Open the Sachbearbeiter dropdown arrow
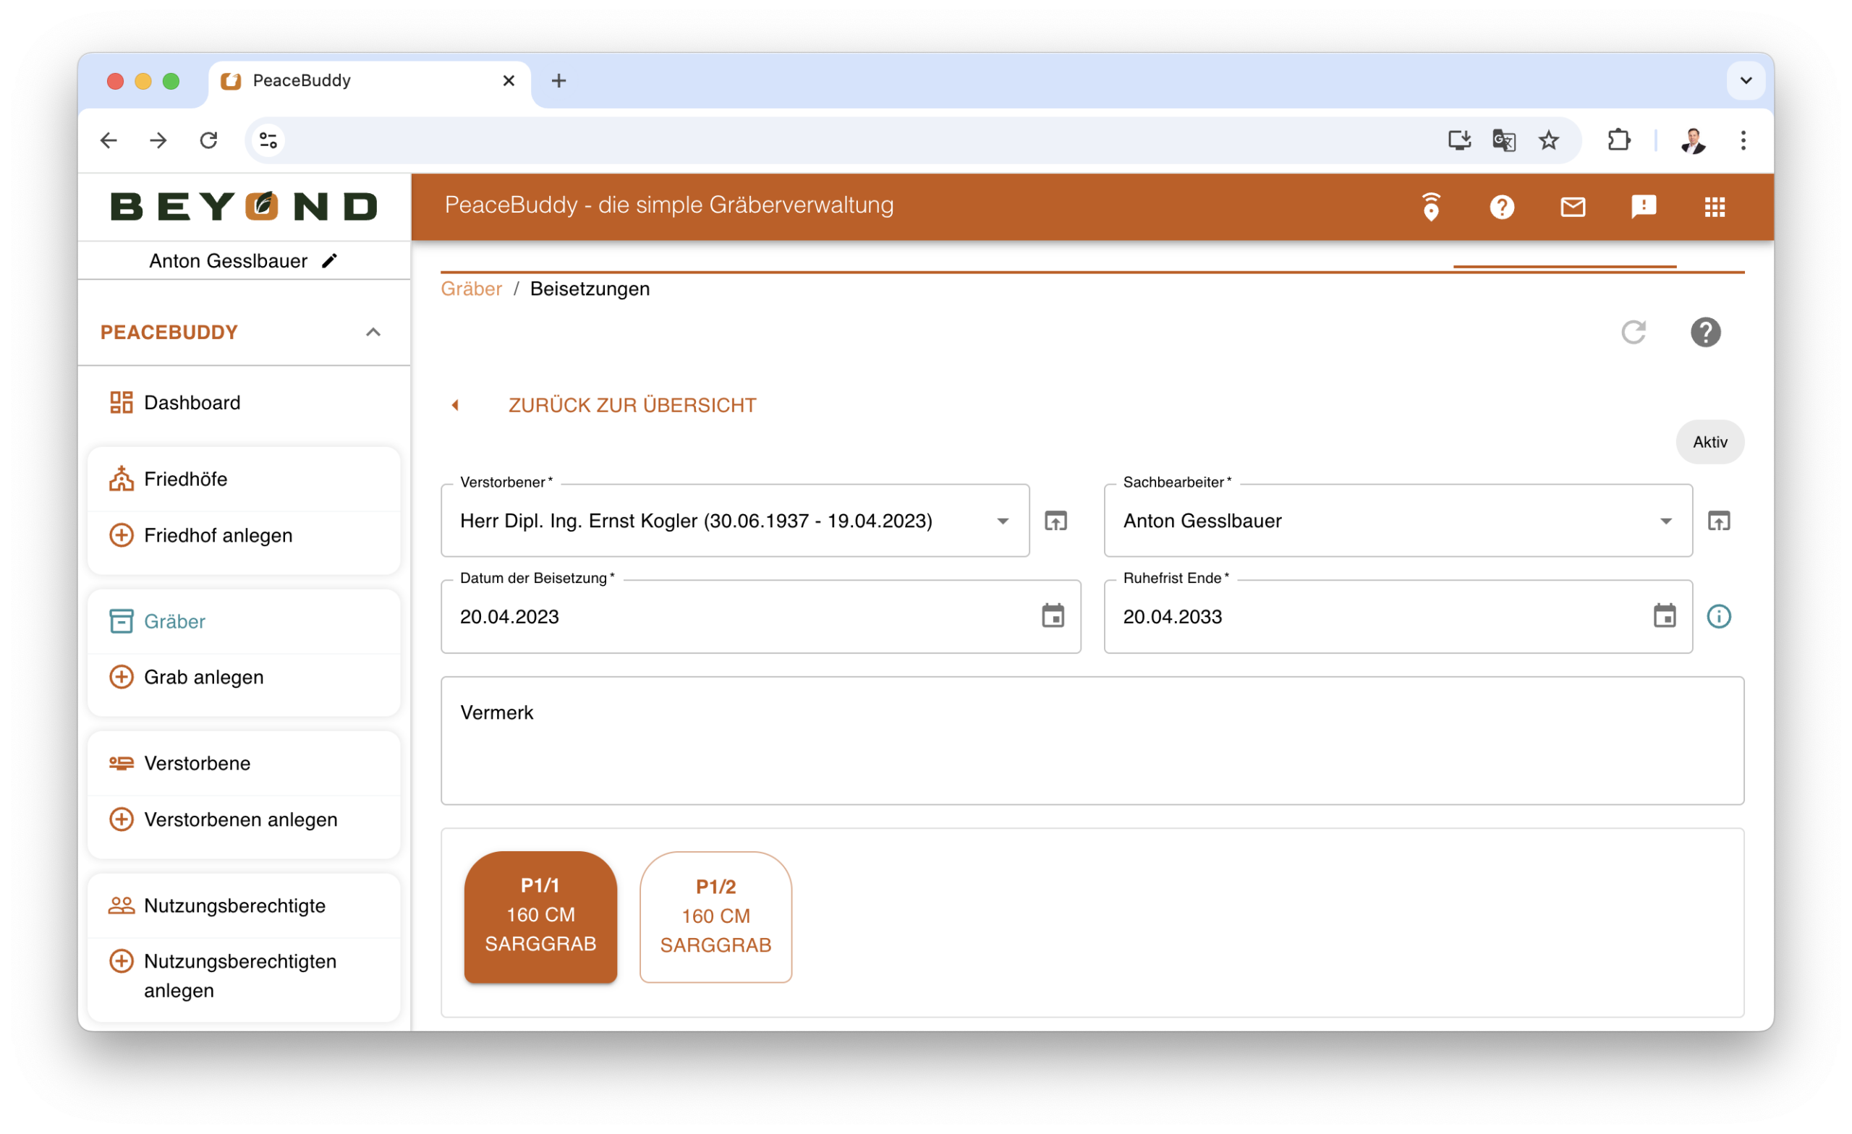1852x1134 pixels. click(x=1665, y=521)
